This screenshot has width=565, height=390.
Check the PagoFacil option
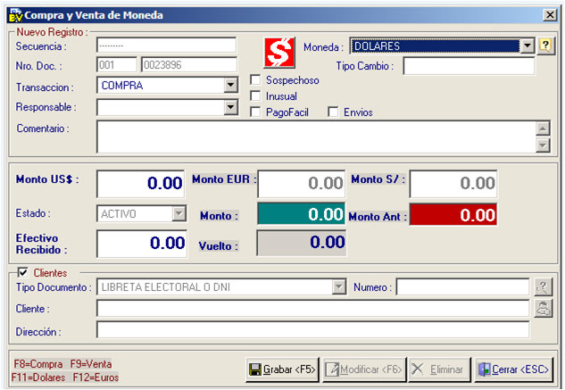pyautogui.click(x=255, y=112)
